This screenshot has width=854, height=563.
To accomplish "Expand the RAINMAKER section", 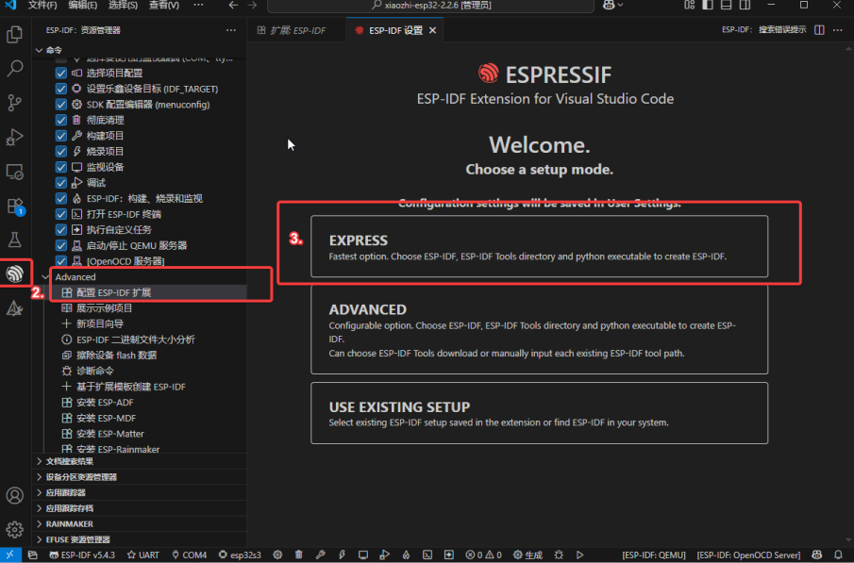I will pos(140,523).
